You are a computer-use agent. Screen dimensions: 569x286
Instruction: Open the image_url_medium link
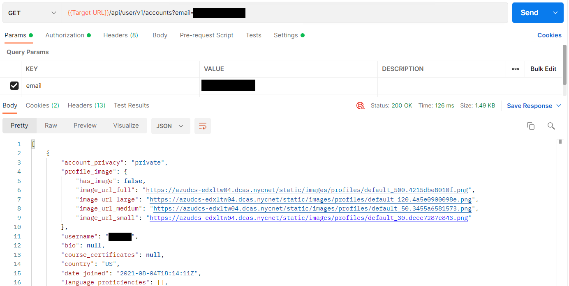[312, 209]
